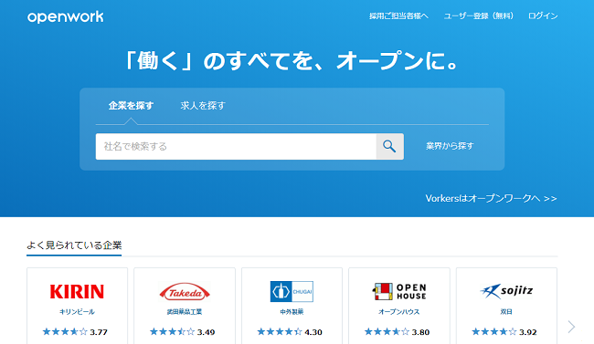The width and height of the screenshot is (594, 344).
Task: Open the Open House company logo
Action: (399, 291)
